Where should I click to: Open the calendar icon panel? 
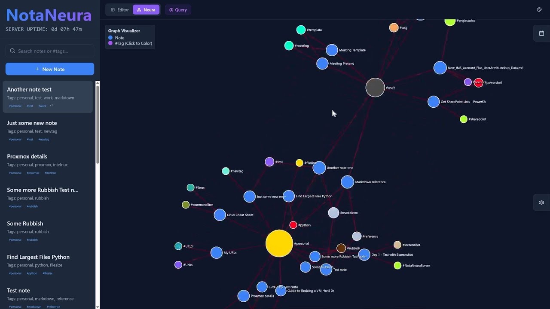[541, 33]
